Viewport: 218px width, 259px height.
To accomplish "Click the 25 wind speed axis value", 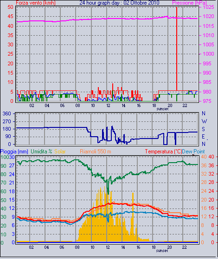I will 10,54.
